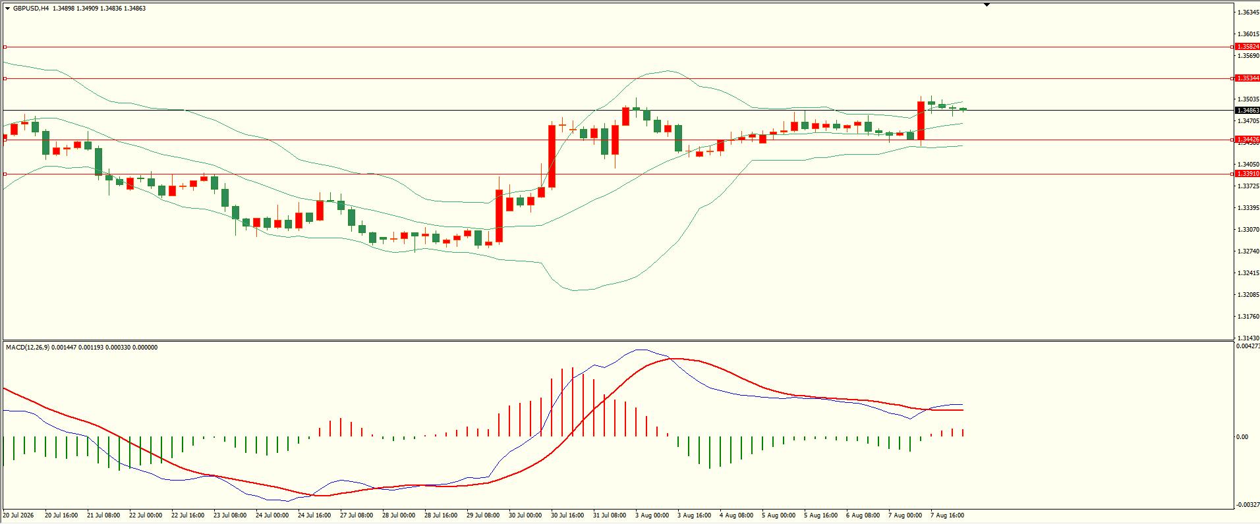Select the left handle of the 1.33910 line

pyautogui.click(x=5, y=174)
